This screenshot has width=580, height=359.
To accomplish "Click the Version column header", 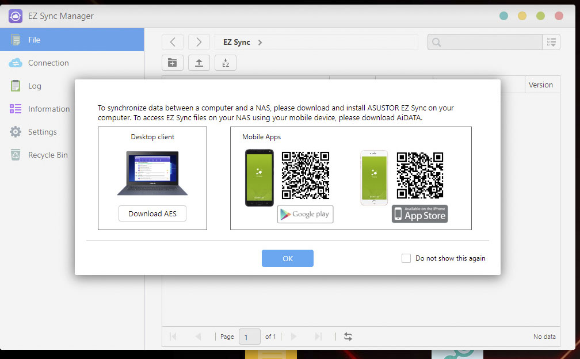I will tap(541, 85).
